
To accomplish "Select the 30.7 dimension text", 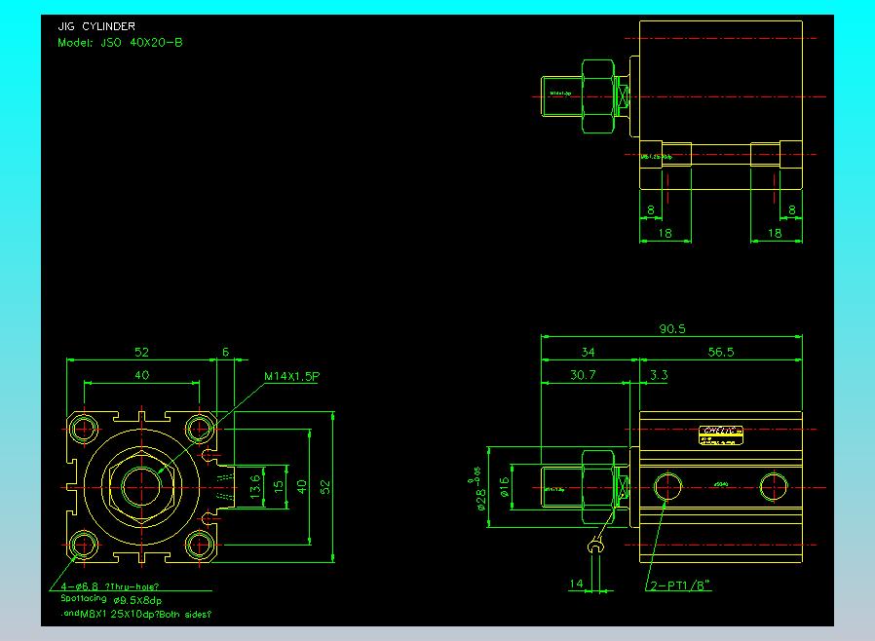I will 583,375.
